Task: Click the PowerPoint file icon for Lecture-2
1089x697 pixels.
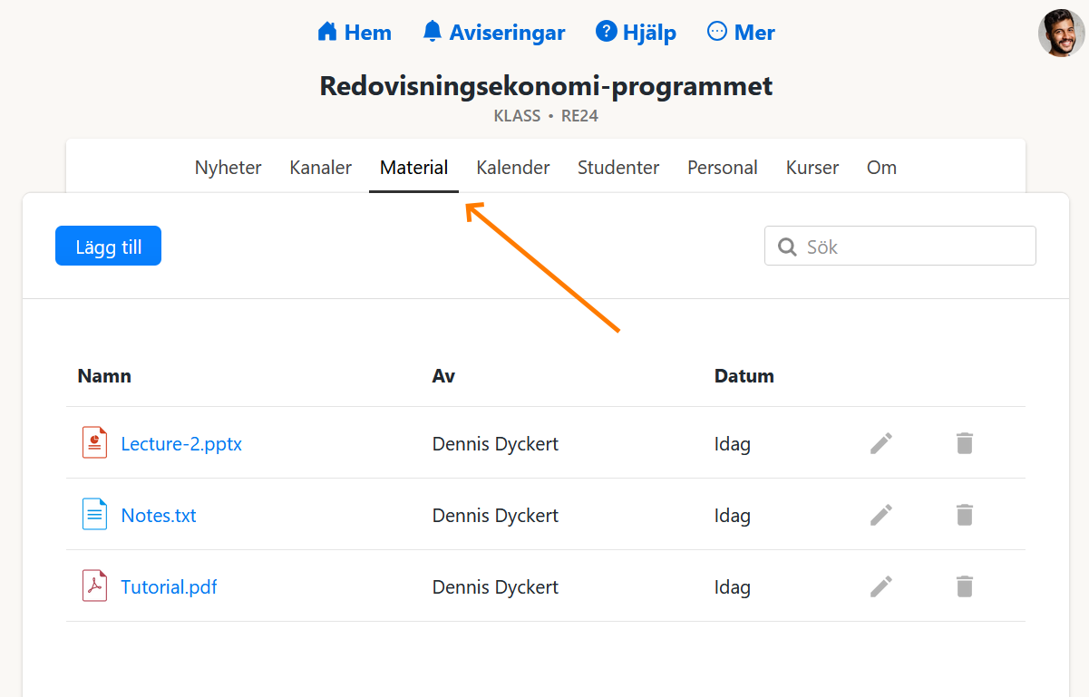Action: [x=94, y=443]
